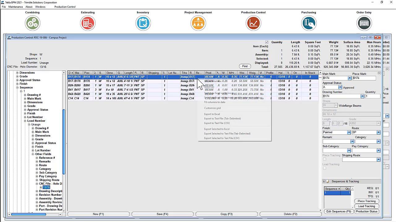Expand the 13/16 tree node

[41, 187]
